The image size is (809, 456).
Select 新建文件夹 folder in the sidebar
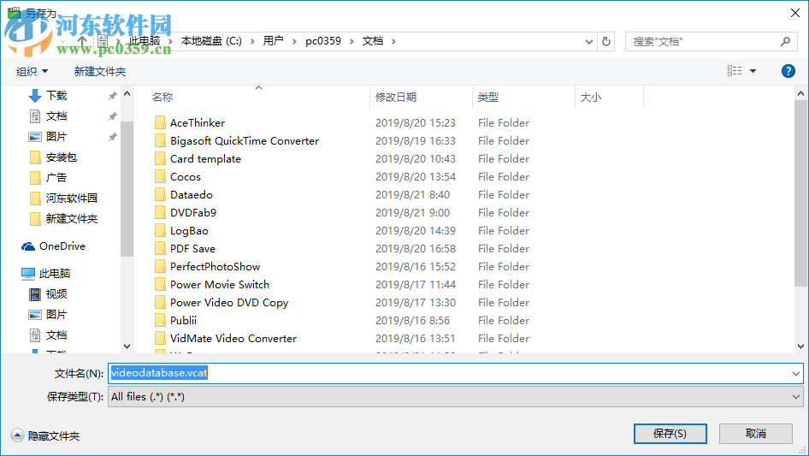pos(71,218)
